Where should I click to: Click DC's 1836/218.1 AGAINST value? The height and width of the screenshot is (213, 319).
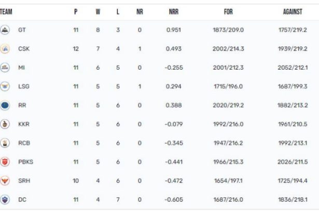click(293, 199)
